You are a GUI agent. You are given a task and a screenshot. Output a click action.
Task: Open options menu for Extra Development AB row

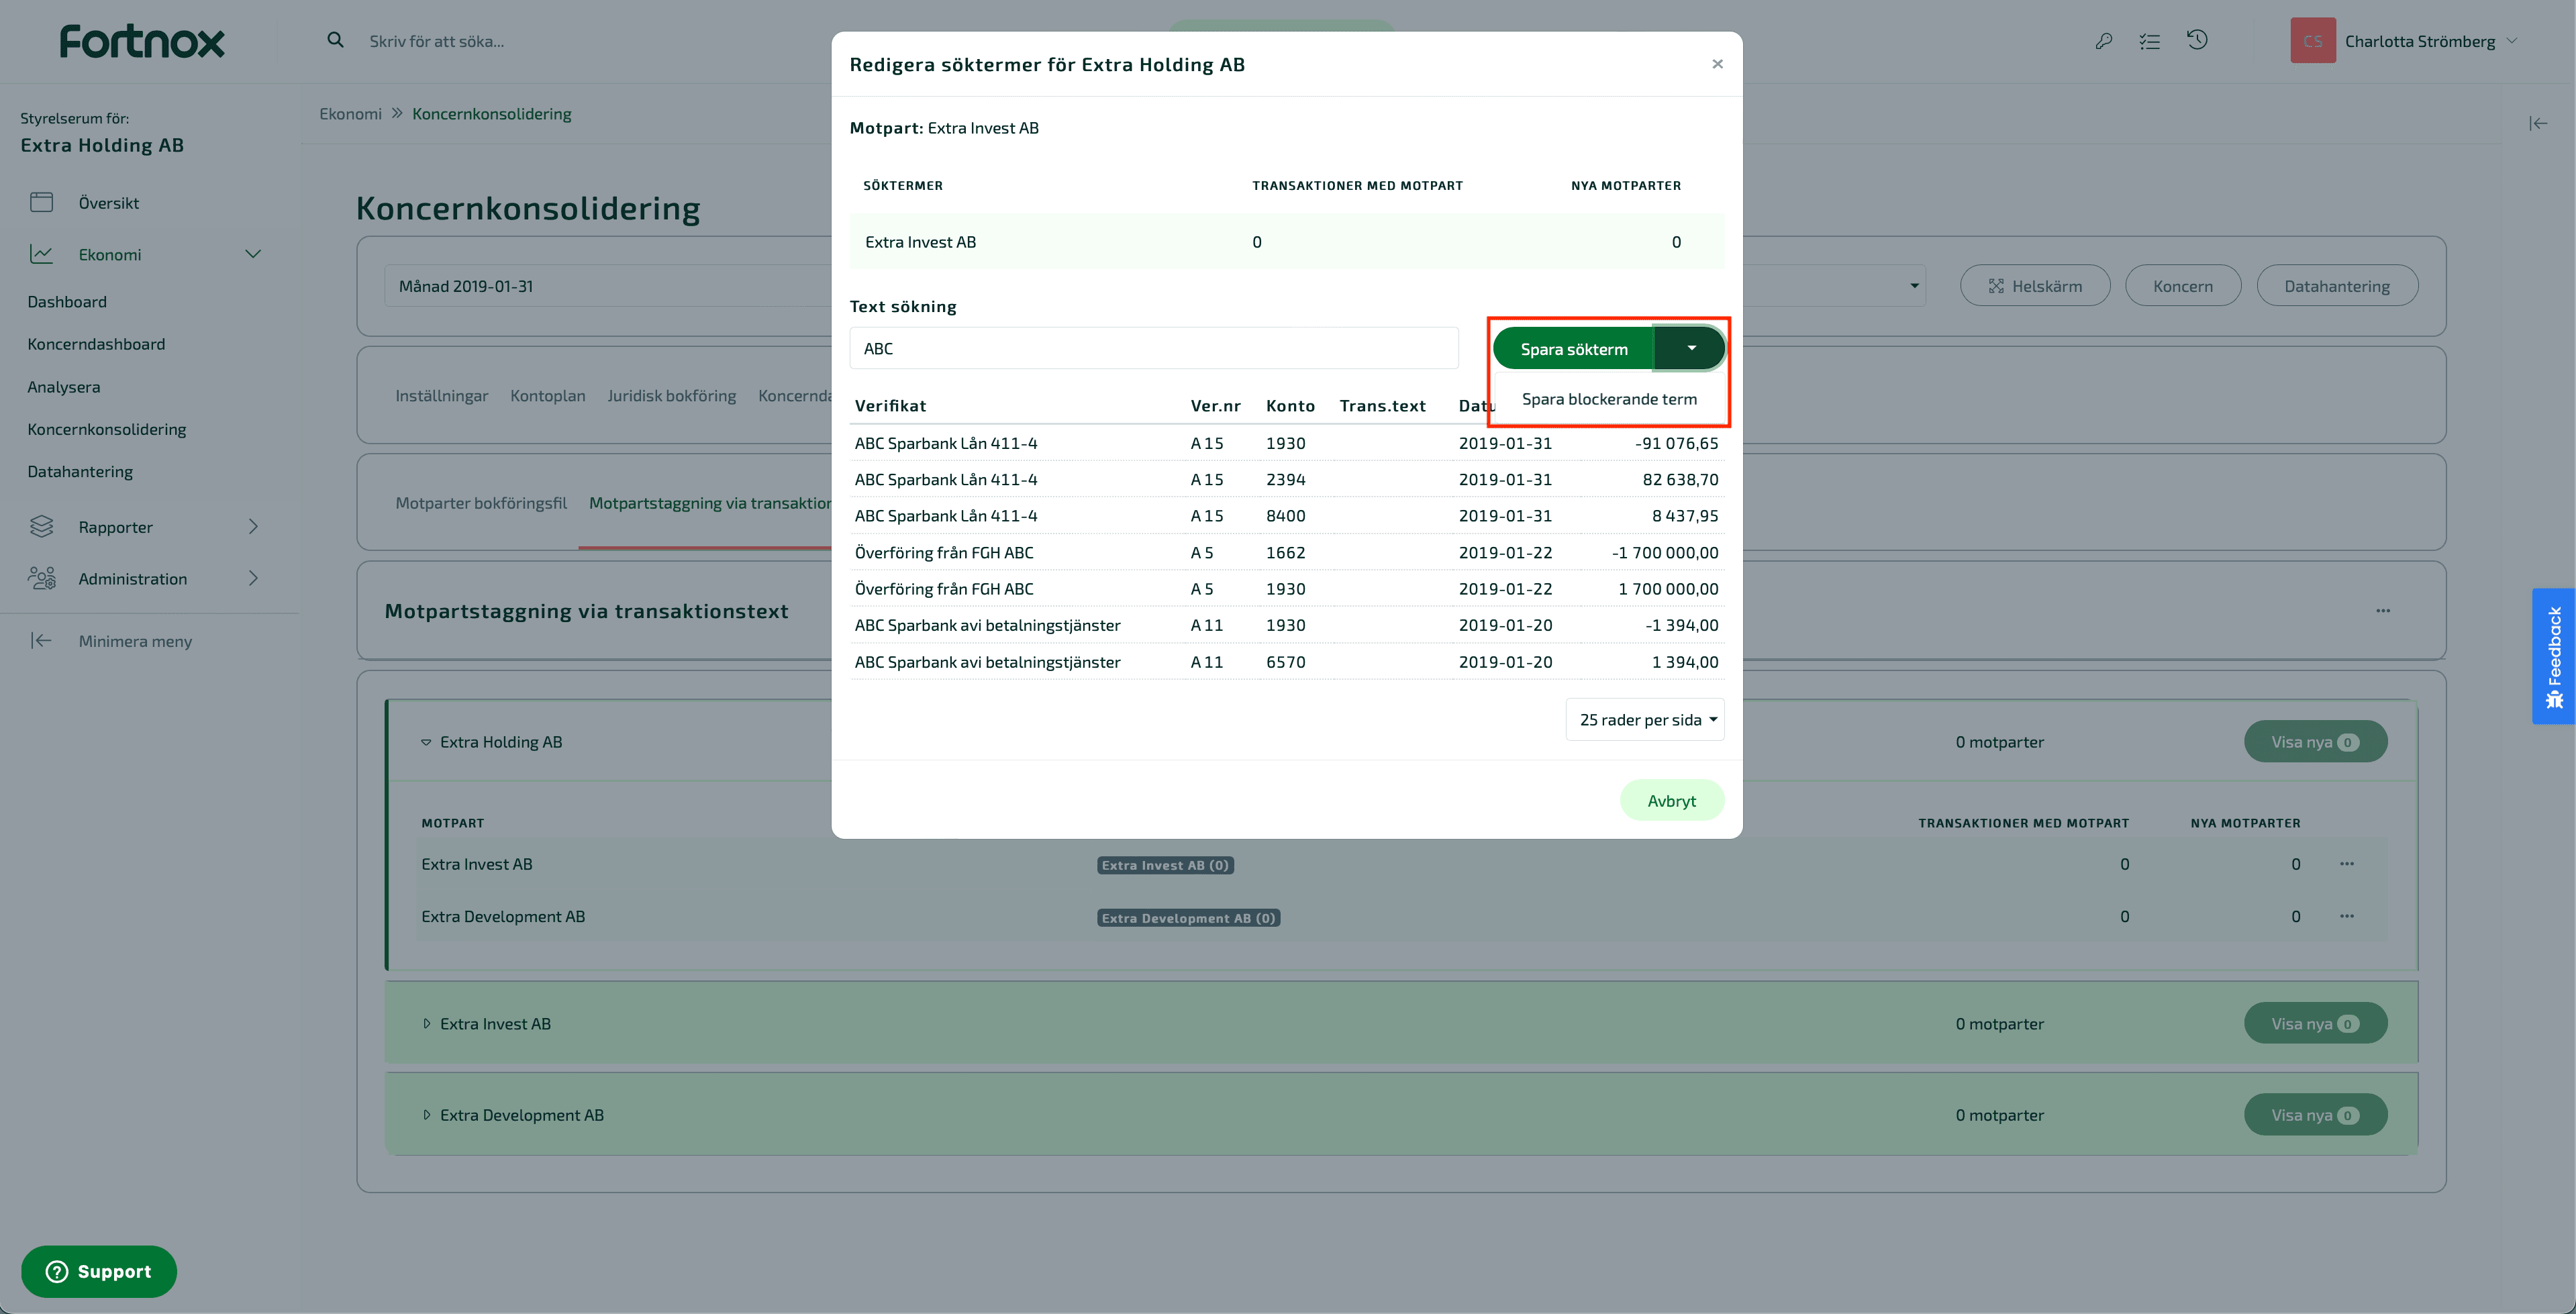click(x=2346, y=916)
